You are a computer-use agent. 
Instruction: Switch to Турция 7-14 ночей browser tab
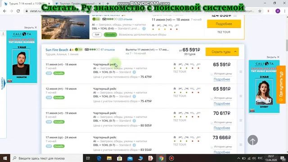(27, 4)
